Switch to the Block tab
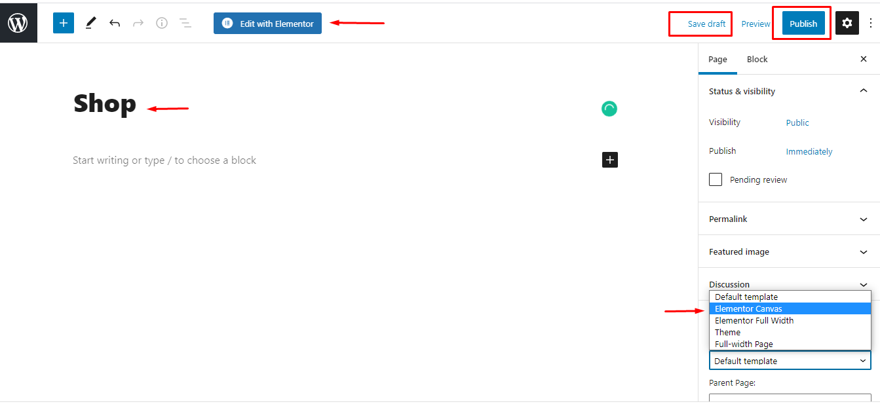This screenshot has width=880, height=406. tap(757, 59)
